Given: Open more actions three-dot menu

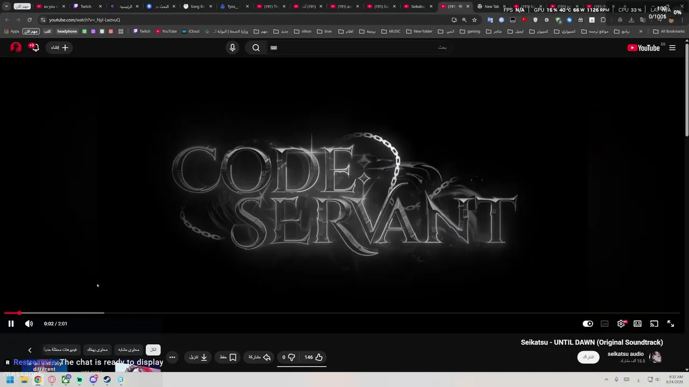Looking at the screenshot, I should [x=172, y=357].
